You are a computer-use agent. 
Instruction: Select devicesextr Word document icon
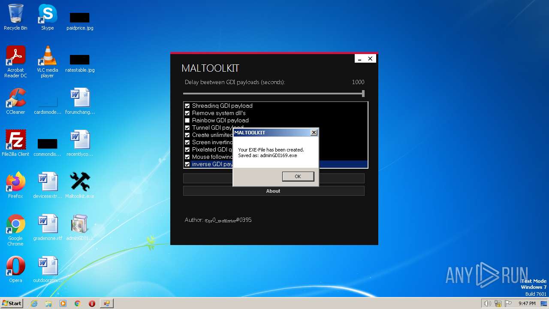(47, 185)
